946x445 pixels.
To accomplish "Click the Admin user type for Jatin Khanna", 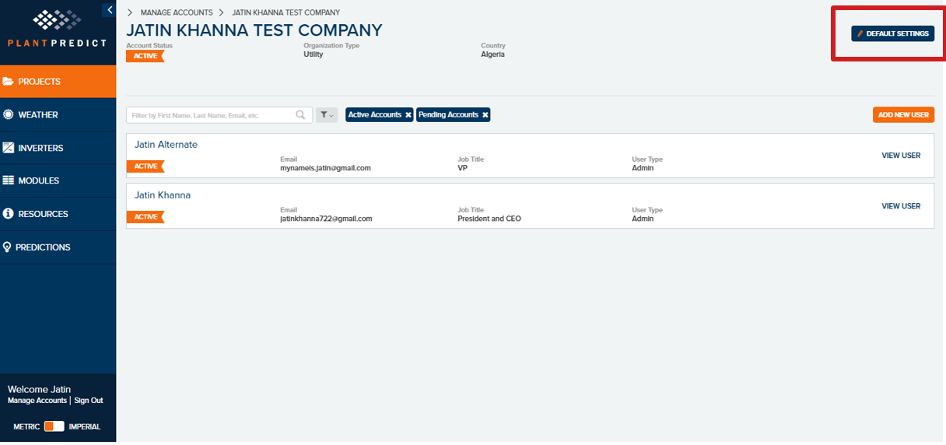I will [643, 219].
